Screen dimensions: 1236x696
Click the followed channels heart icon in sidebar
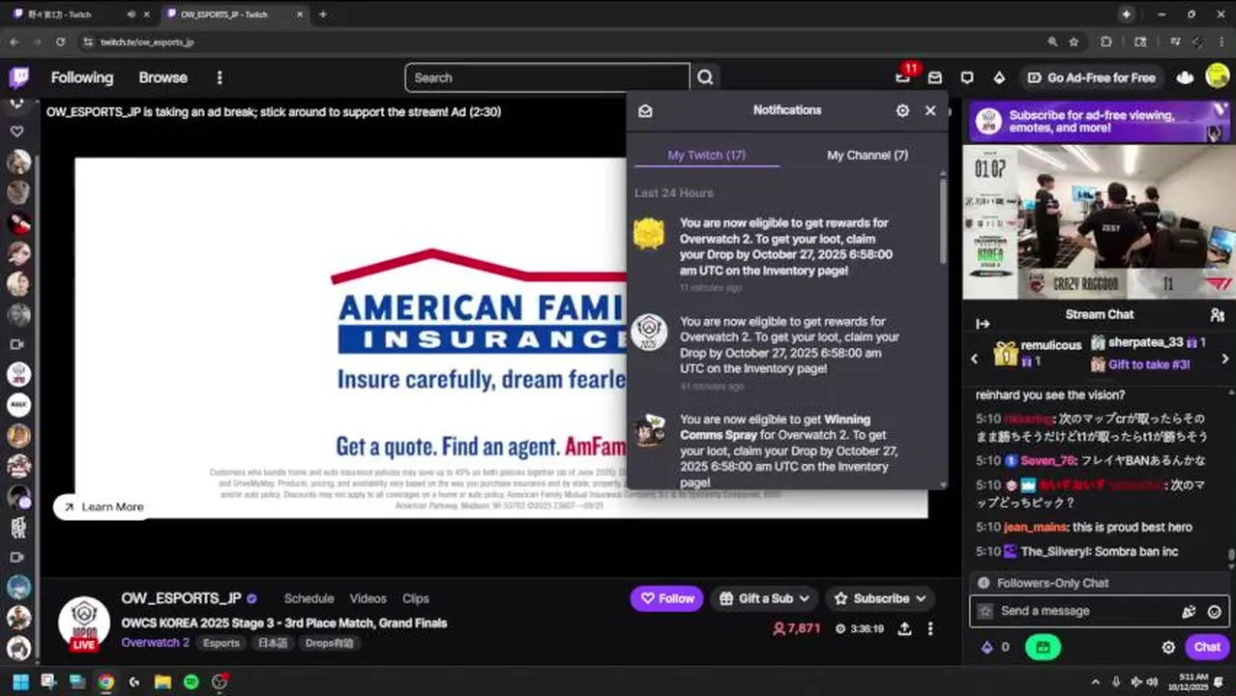point(17,130)
